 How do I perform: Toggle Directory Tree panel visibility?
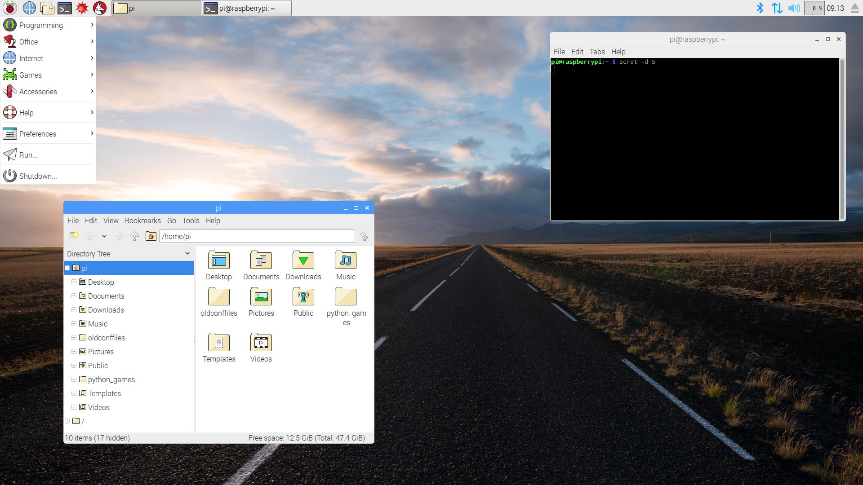pyautogui.click(x=187, y=253)
